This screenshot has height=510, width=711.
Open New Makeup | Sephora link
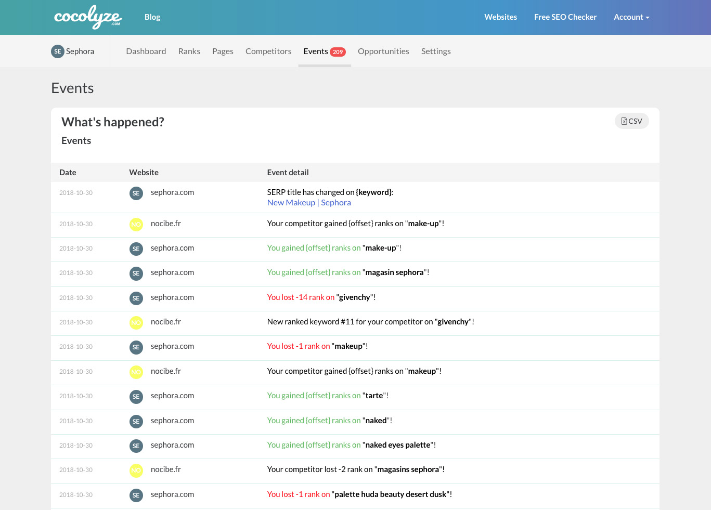point(309,203)
